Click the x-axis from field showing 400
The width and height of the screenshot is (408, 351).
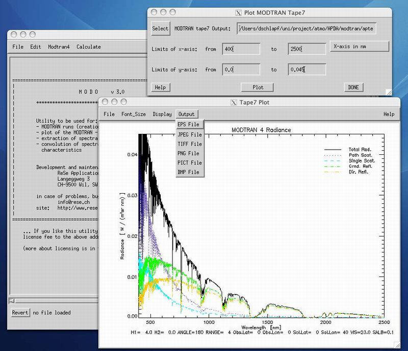[x=241, y=49]
